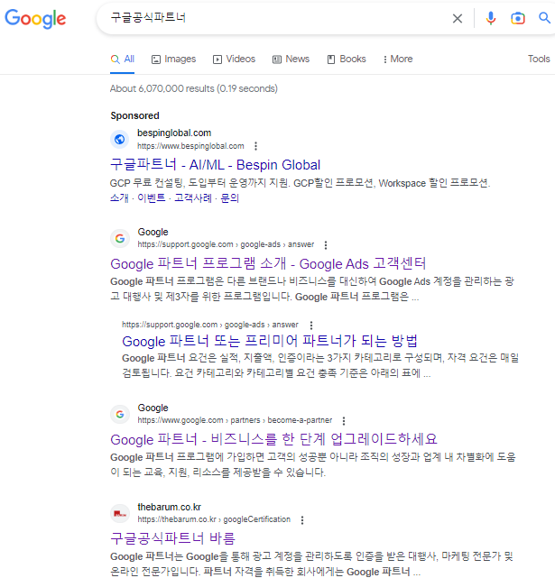The height and width of the screenshot is (578, 555).
Task: Switch to Videos tab
Action: 234,59
